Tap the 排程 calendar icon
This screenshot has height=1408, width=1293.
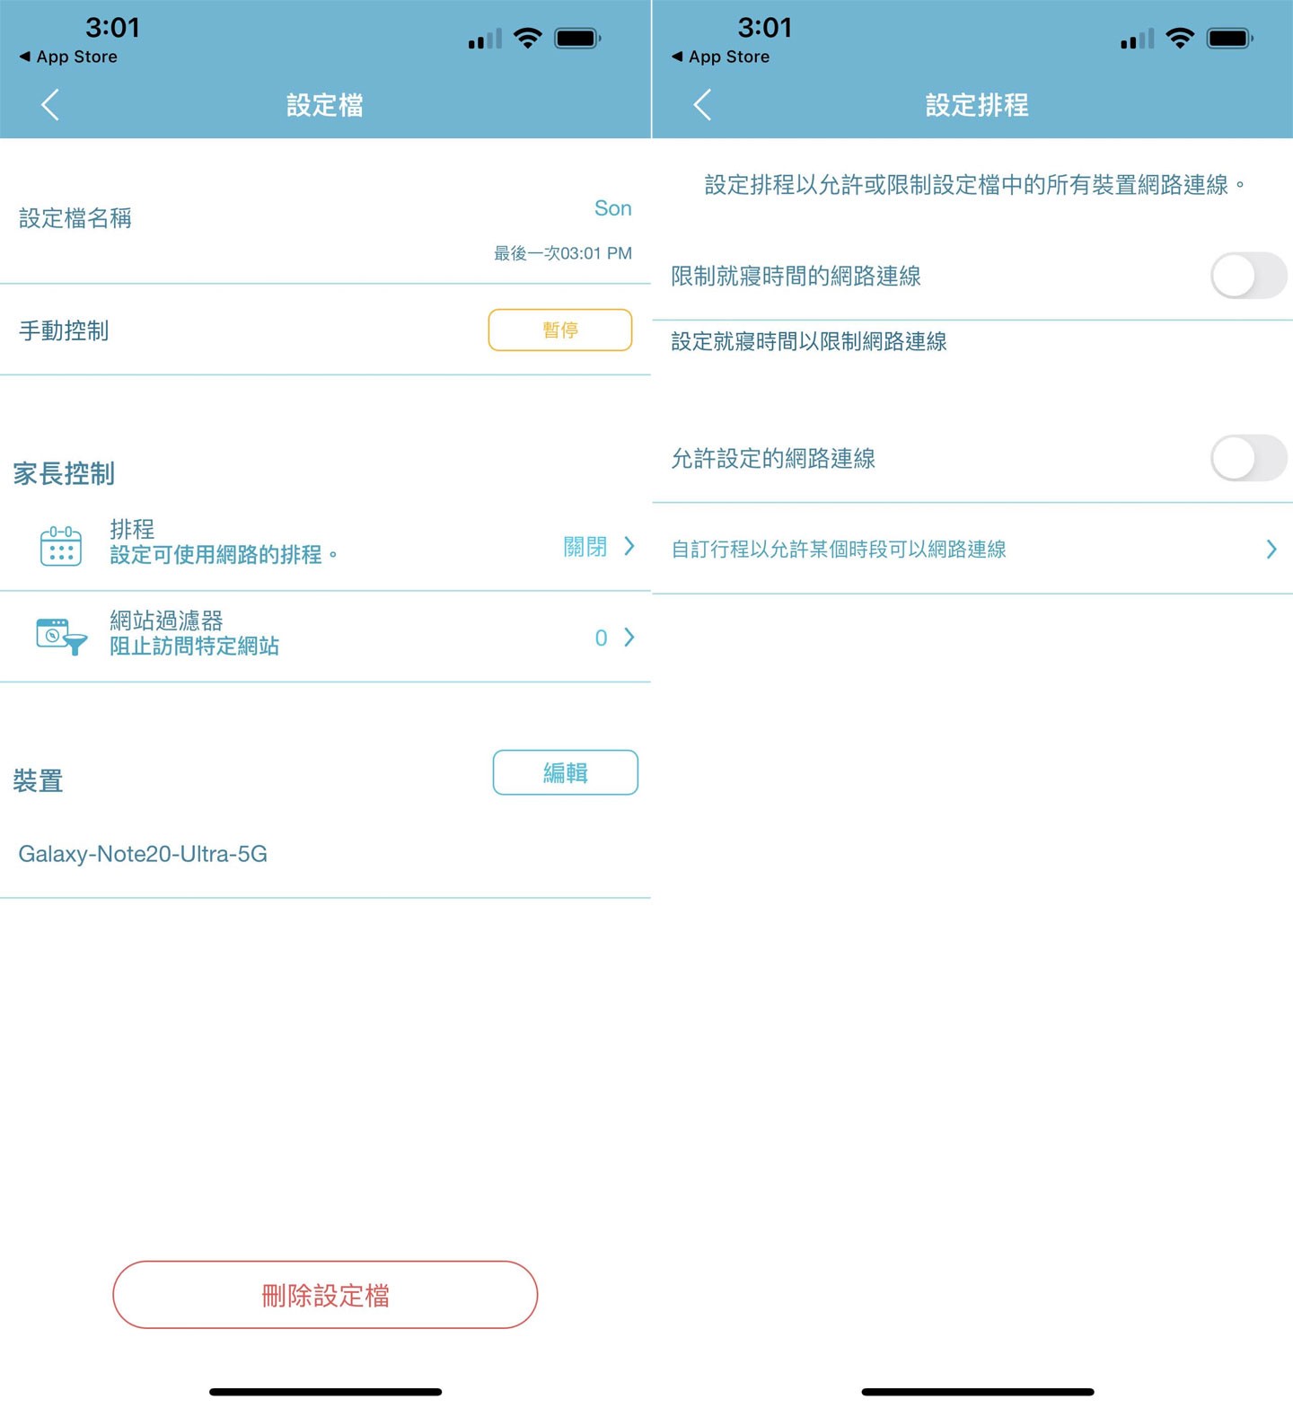pos(61,546)
